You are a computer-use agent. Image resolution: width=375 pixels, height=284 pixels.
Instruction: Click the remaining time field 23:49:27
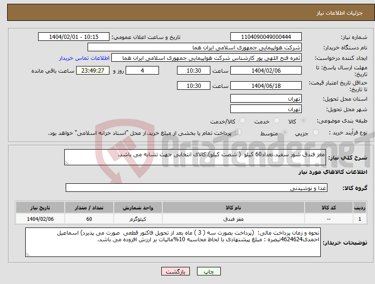93,71
